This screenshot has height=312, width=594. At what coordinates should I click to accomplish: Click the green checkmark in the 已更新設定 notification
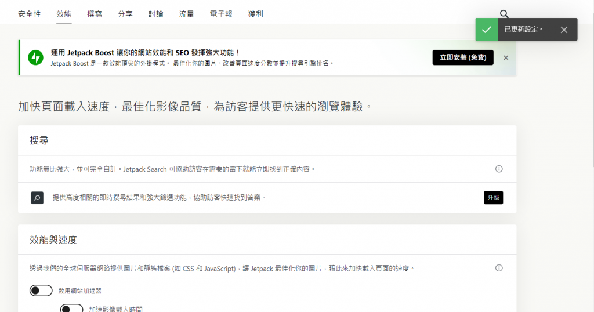tap(487, 30)
